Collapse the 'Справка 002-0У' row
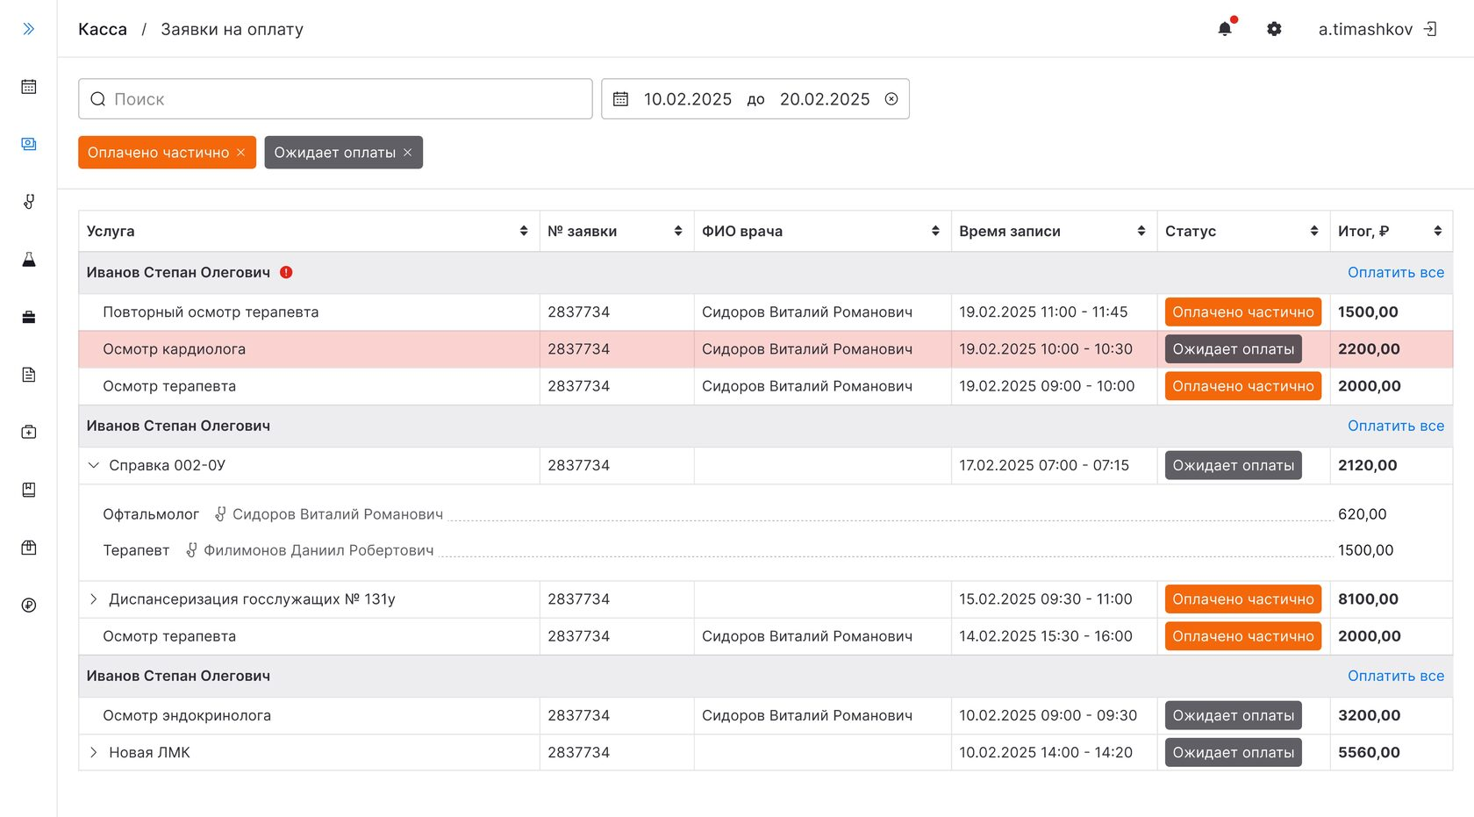This screenshot has height=817, width=1474. tap(94, 465)
